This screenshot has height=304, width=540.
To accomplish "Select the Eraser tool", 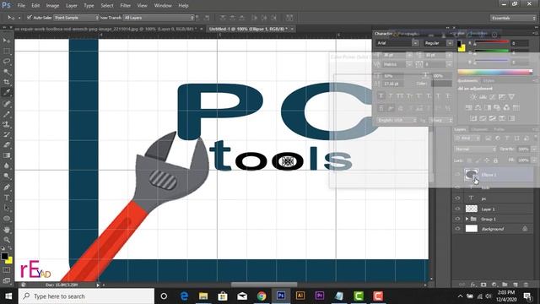I will tap(7, 144).
